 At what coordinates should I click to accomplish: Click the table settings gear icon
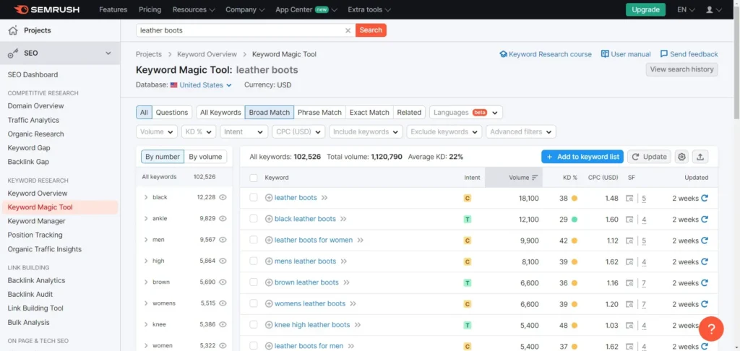click(x=681, y=157)
